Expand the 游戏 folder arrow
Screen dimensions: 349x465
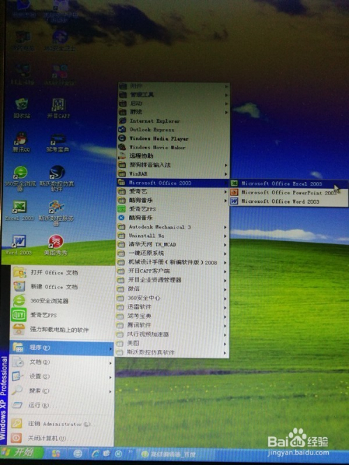click(x=226, y=112)
